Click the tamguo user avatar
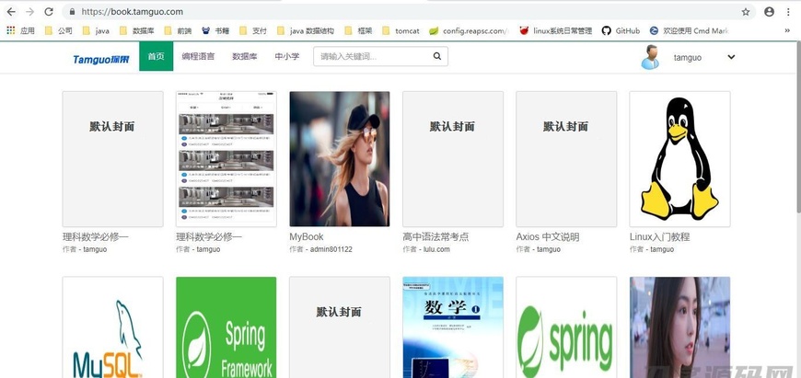 [651, 57]
